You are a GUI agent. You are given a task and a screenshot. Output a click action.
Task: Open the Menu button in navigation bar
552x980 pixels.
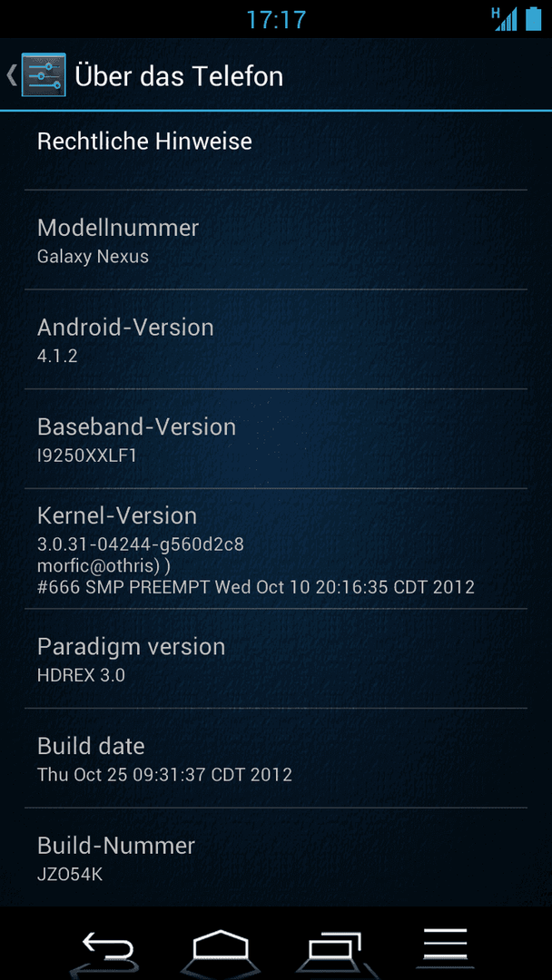(x=445, y=944)
